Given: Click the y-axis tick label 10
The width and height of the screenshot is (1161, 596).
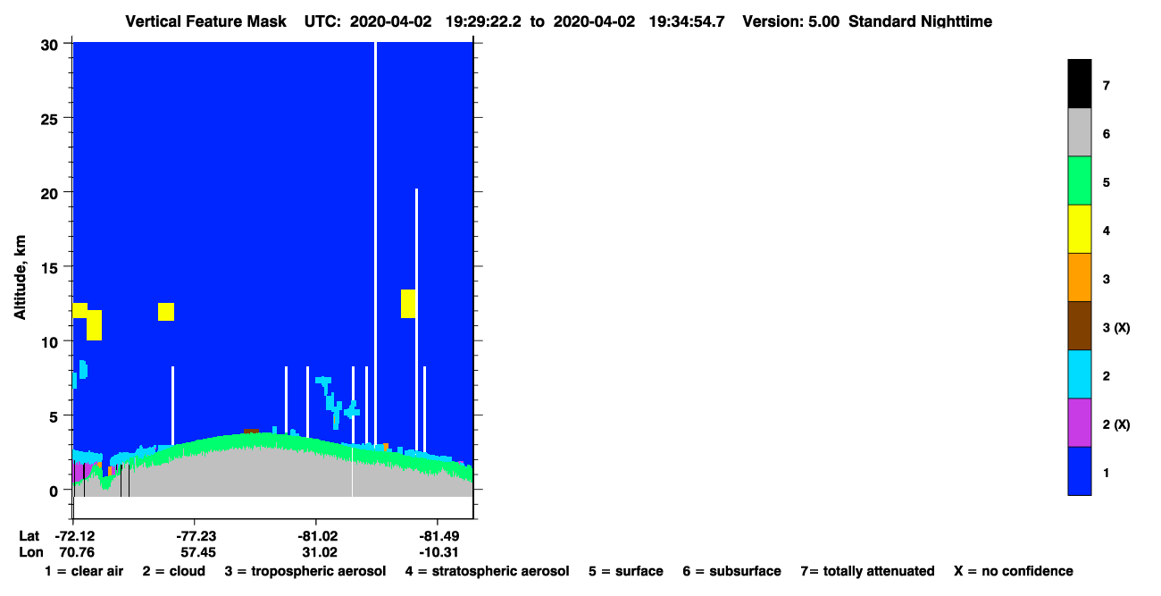Looking at the screenshot, I should click(x=51, y=341).
